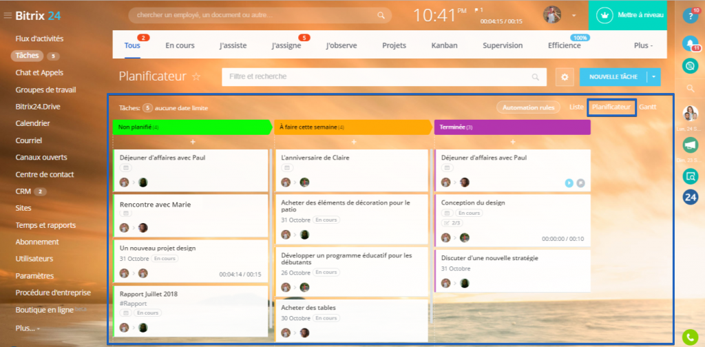Click the checklist 2/3 badge on Conception du design
This screenshot has width=705, height=347.
(x=452, y=223)
